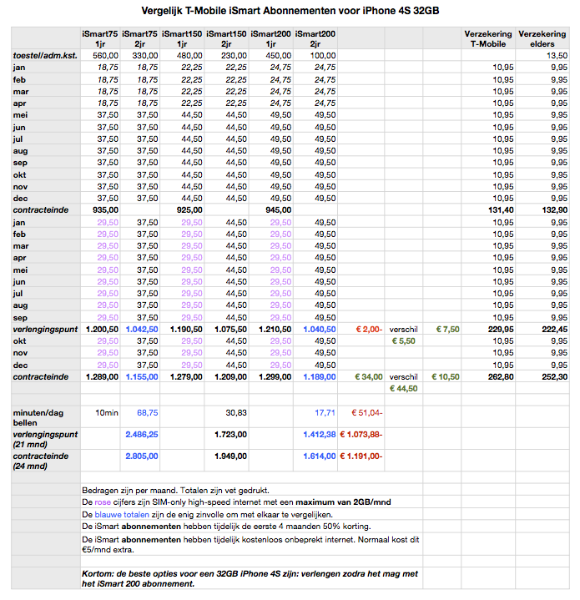Screen dimensions: 580x600
Task: Select the 'iSmart200 2jr' column header
Action: click(315, 38)
